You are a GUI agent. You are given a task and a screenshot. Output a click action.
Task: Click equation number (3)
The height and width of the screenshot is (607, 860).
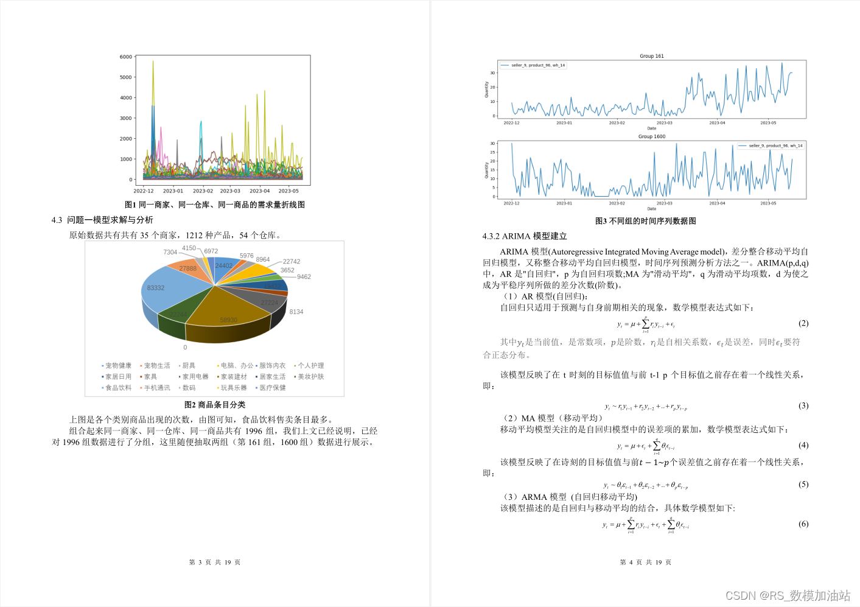(x=803, y=405)
